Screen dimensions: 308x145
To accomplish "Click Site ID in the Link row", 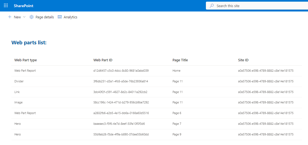I will pyautogui.click(x=266, y=92).
